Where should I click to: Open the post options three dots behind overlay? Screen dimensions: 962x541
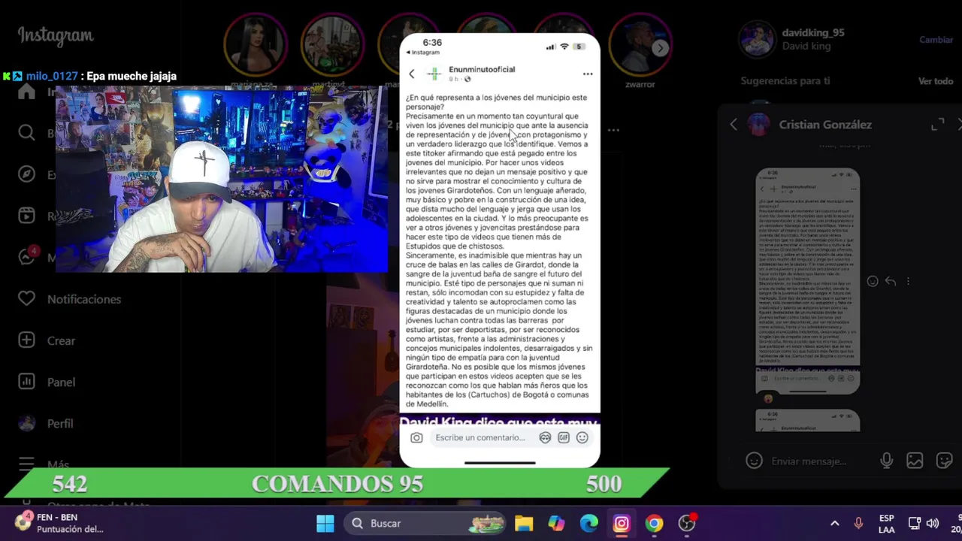pos(613,130)
